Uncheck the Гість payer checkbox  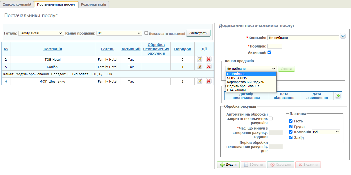[x=291, y=121]
